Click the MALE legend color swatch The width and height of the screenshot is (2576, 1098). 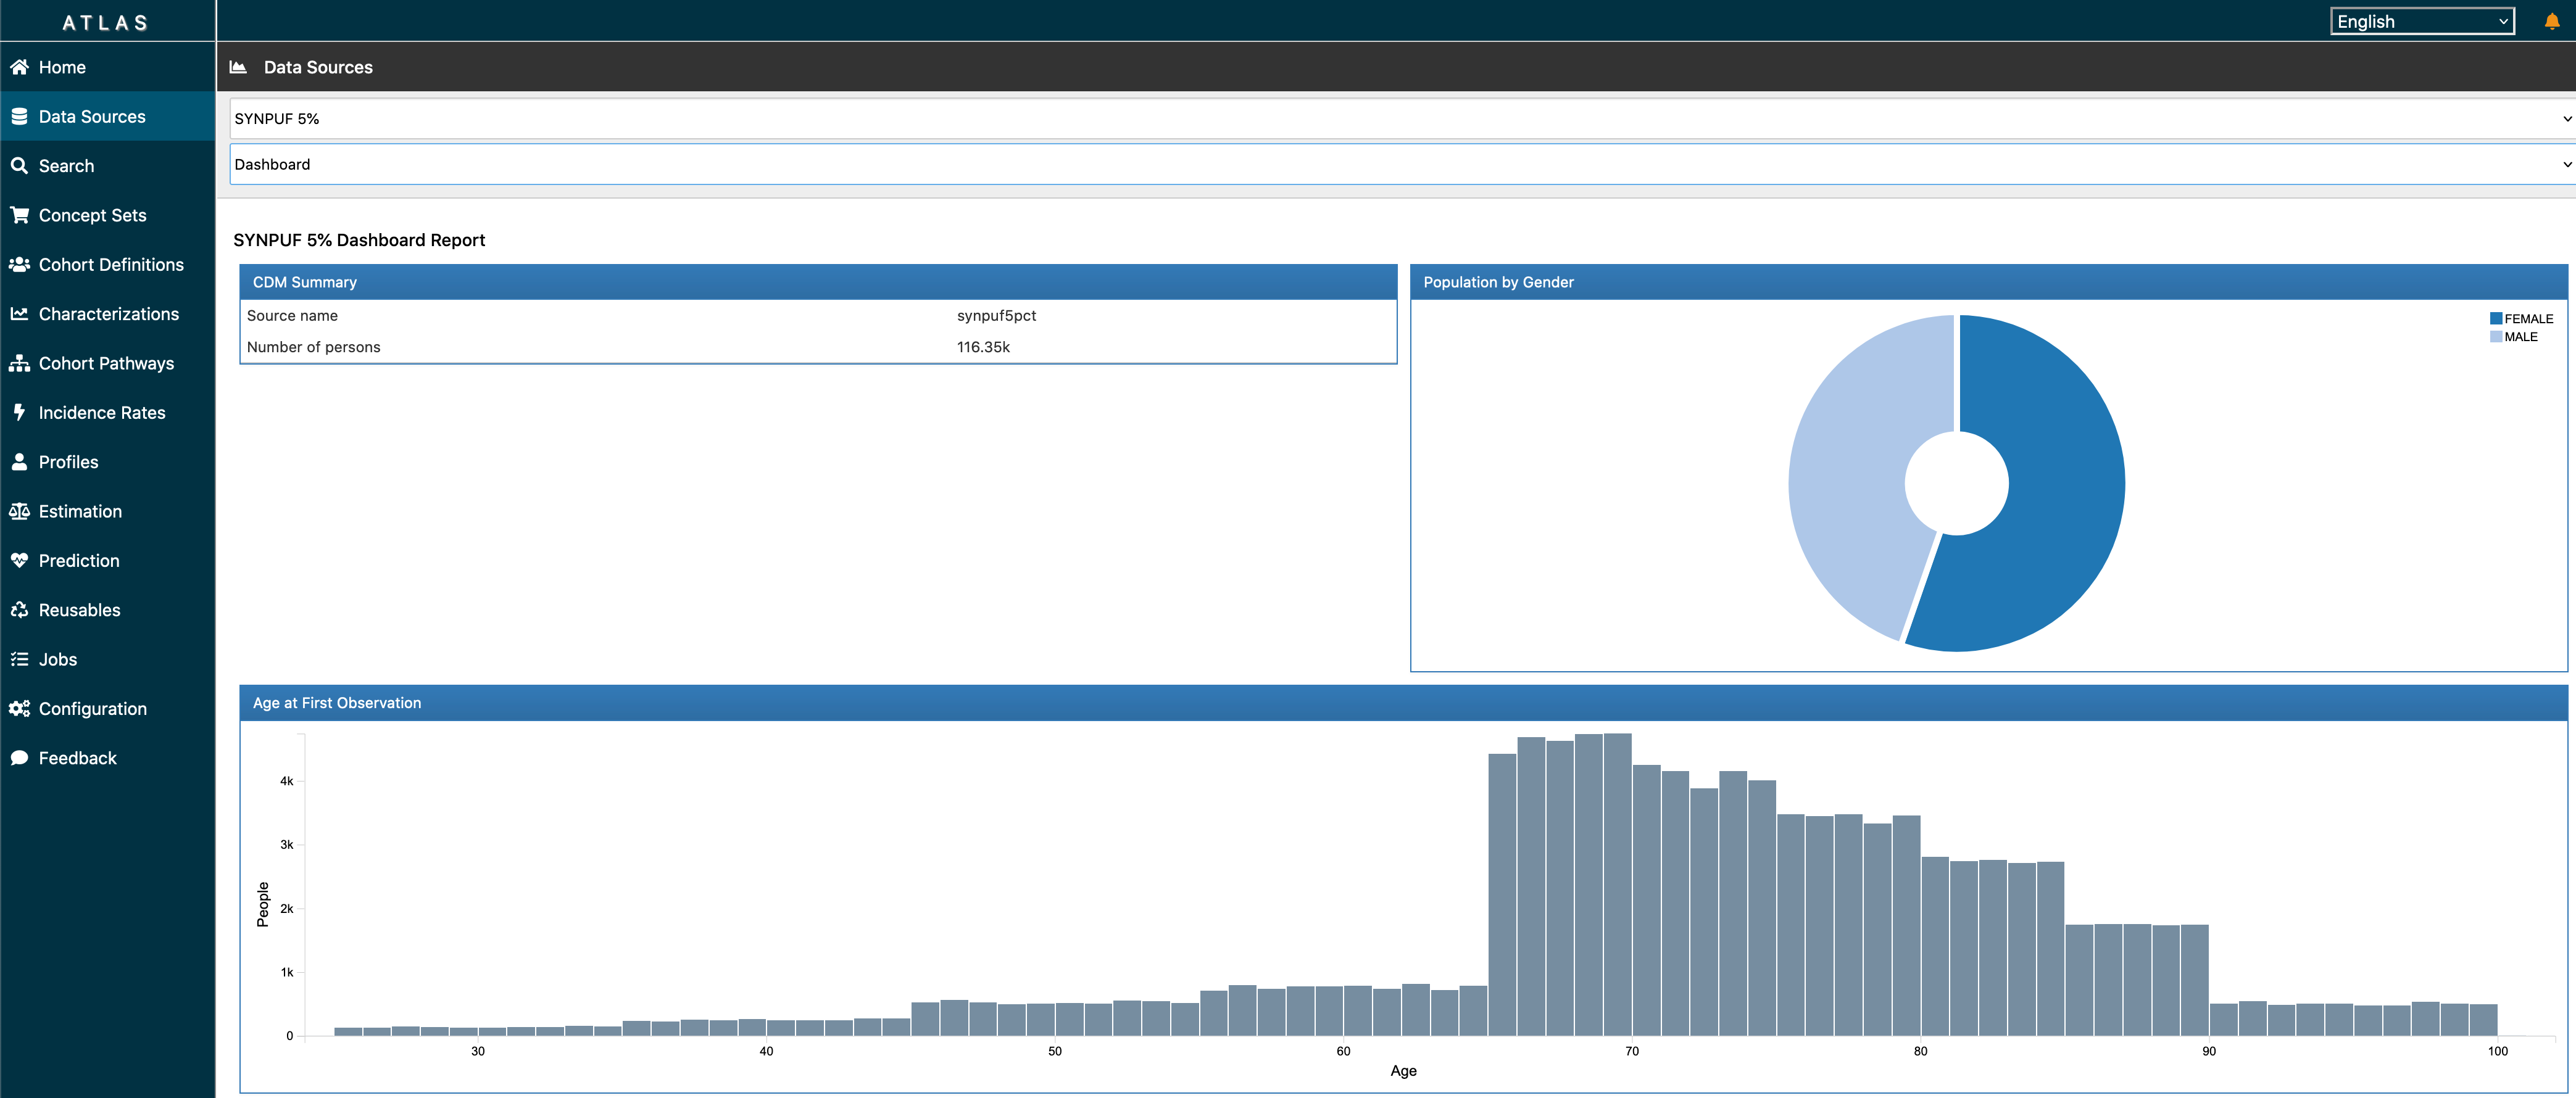click(2496, 337)
